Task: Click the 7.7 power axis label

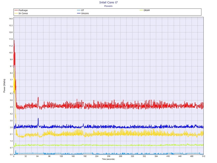Action: 11,80
